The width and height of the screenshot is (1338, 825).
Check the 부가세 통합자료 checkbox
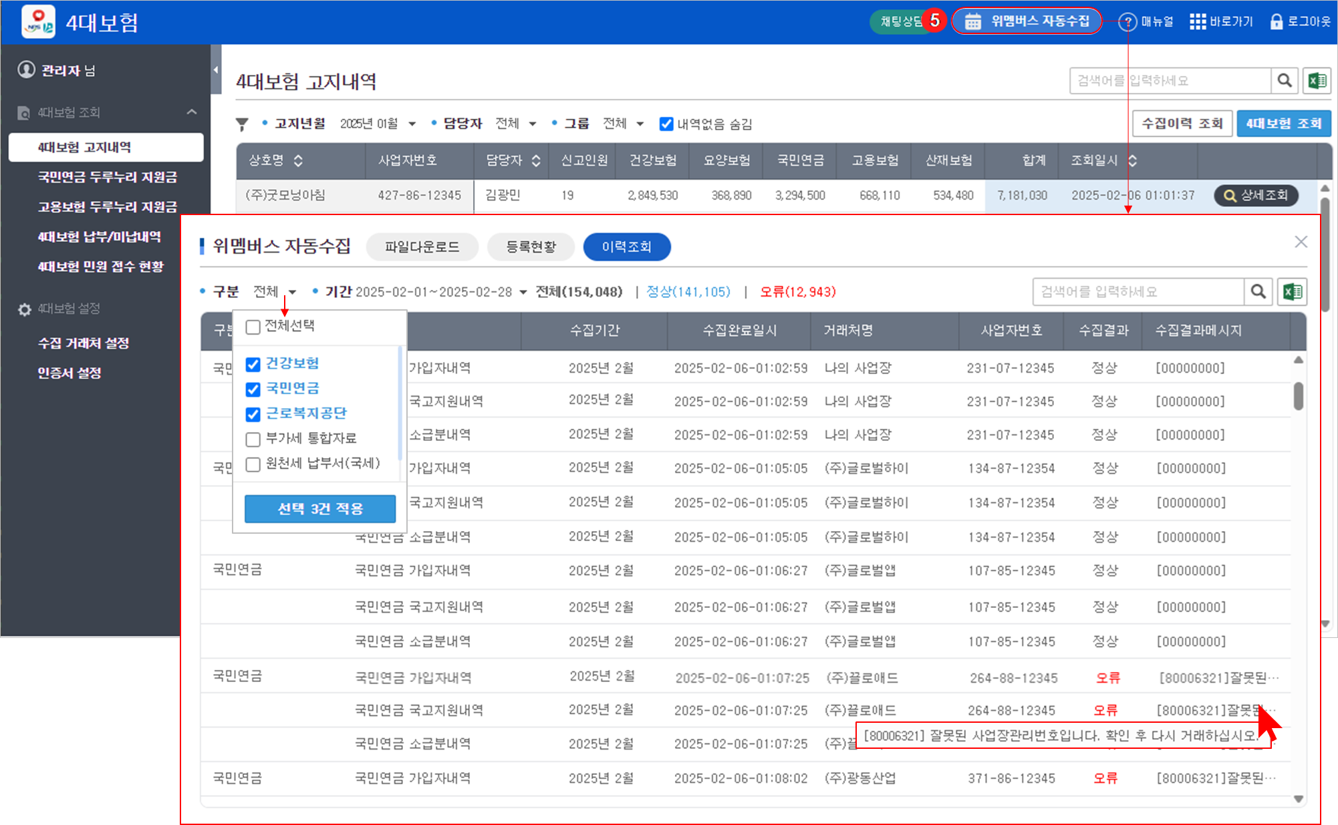point(253,439)
